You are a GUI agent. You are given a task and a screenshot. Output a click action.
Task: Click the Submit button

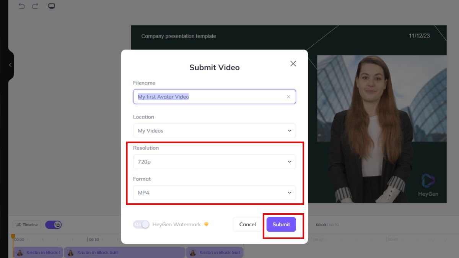coord(281,224)
